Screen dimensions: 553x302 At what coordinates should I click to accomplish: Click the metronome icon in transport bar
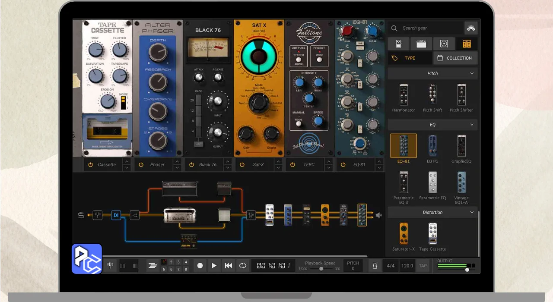pyautogui.click(x=375, y=266)
